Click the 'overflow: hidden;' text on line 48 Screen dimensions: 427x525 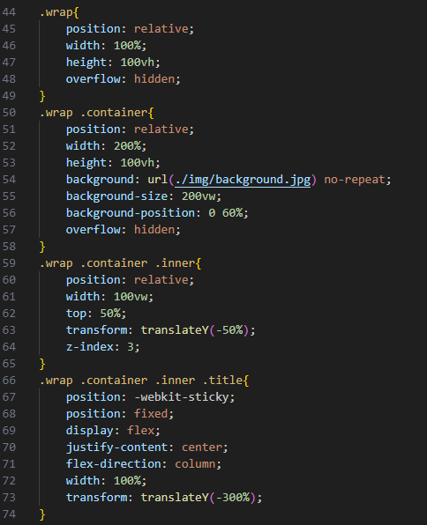pyautogui.click(x=124, y=79)
